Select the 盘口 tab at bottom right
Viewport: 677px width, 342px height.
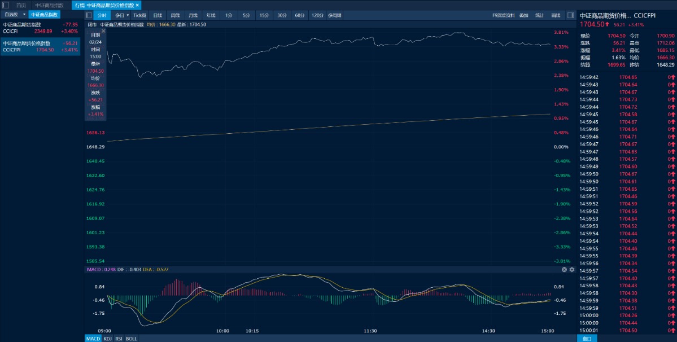point(587,339)
